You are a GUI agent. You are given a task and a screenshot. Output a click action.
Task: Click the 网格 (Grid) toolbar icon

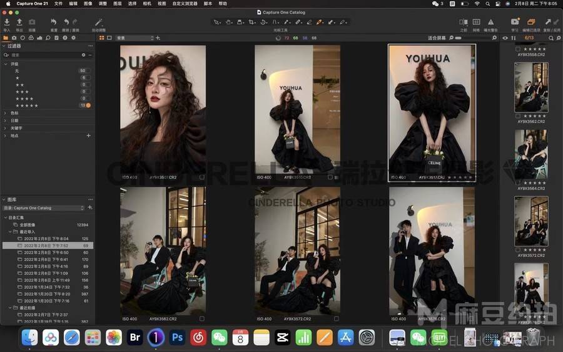pos(476,23)
